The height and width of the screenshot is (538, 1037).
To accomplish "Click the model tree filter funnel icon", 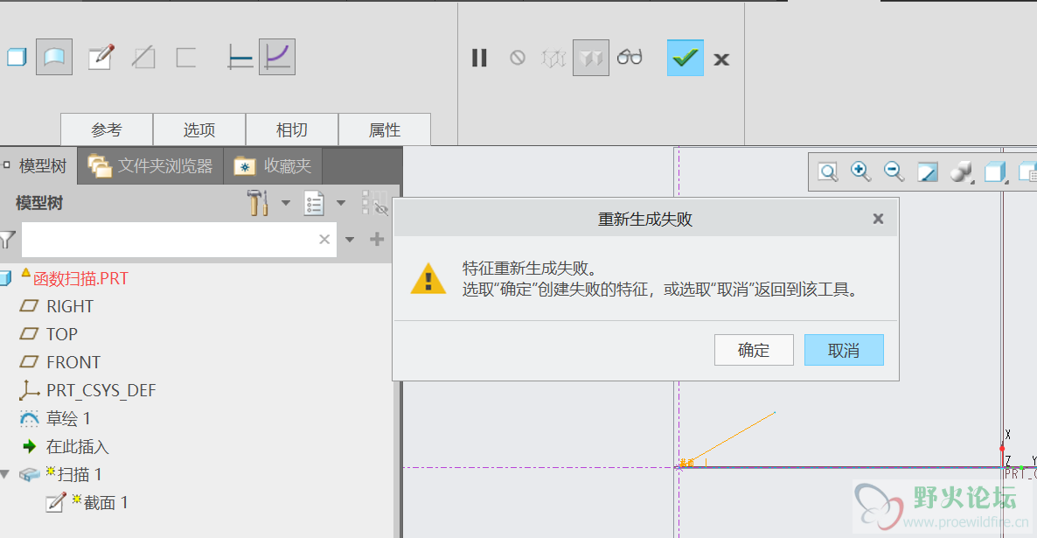I will [x=7, y=240].
